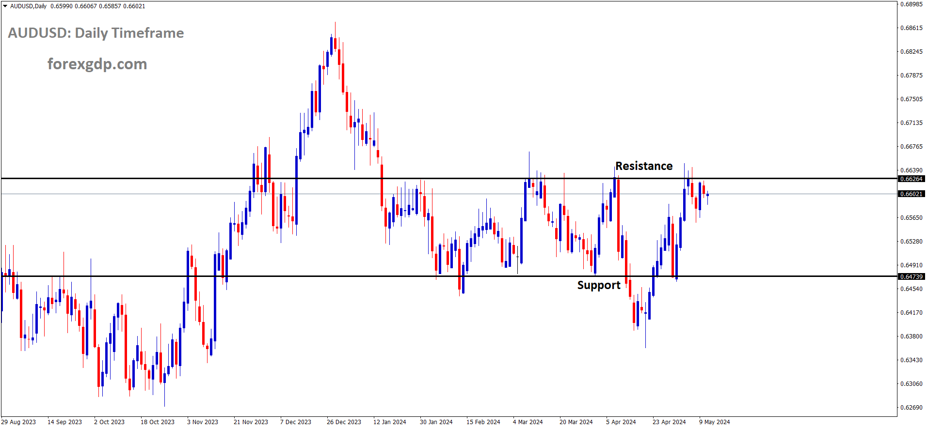Click the 21 Nov 2023 date label

coord(251,422)
